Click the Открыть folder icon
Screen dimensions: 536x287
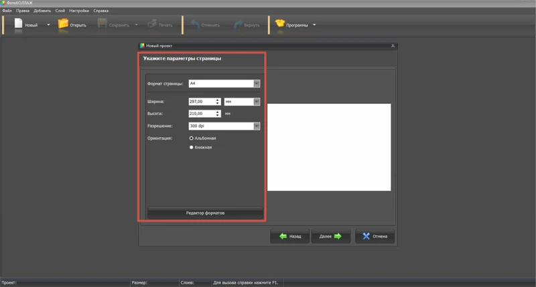[63, 23]
